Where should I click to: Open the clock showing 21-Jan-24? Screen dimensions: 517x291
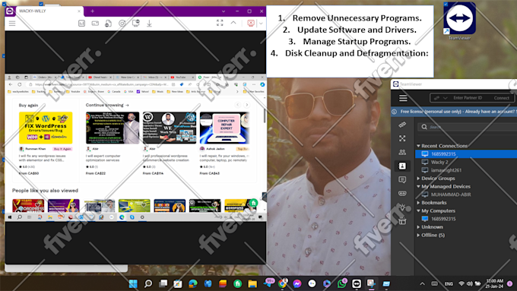[x=494, y=283]
